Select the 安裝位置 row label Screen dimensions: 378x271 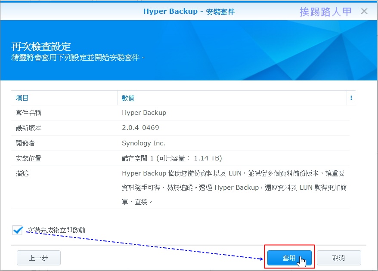click(28, 158)
